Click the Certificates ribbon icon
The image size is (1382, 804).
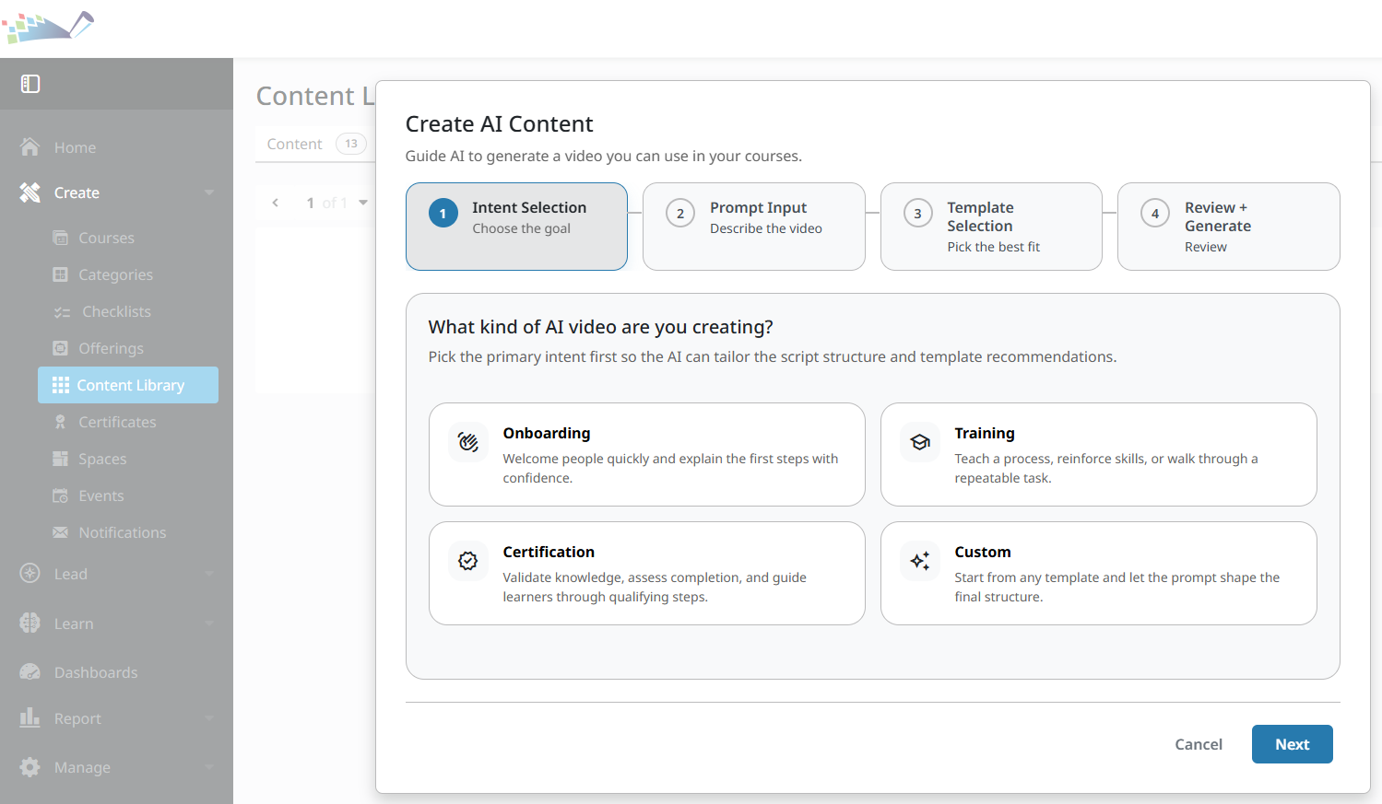[x=61, y=422]
